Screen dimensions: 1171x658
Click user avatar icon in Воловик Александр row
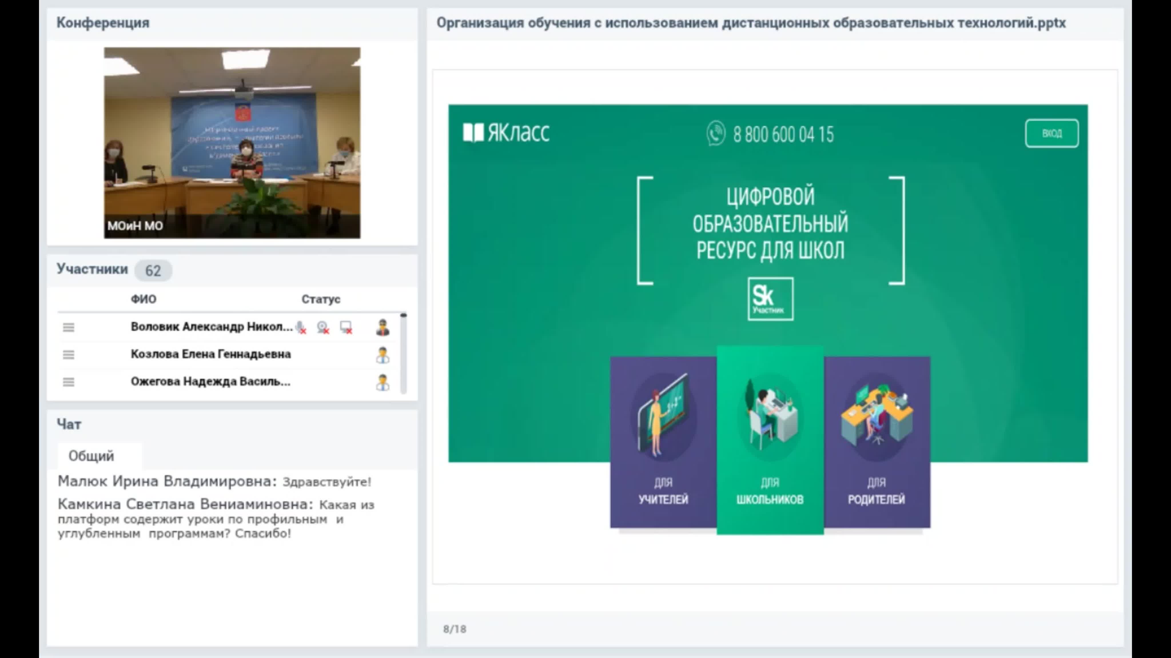point(383,327)
